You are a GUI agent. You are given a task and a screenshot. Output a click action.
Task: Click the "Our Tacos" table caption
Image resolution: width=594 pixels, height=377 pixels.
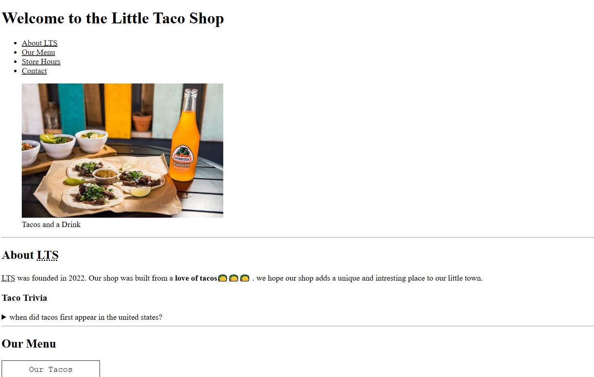(51, 369)
